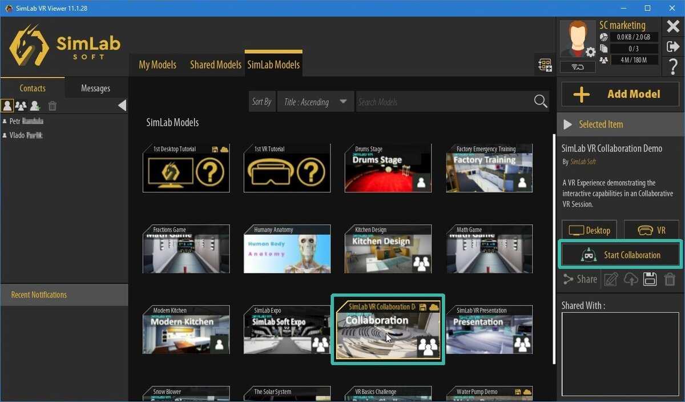Click the save model floppy icon

pyautogui.click(x=649, y=279)
